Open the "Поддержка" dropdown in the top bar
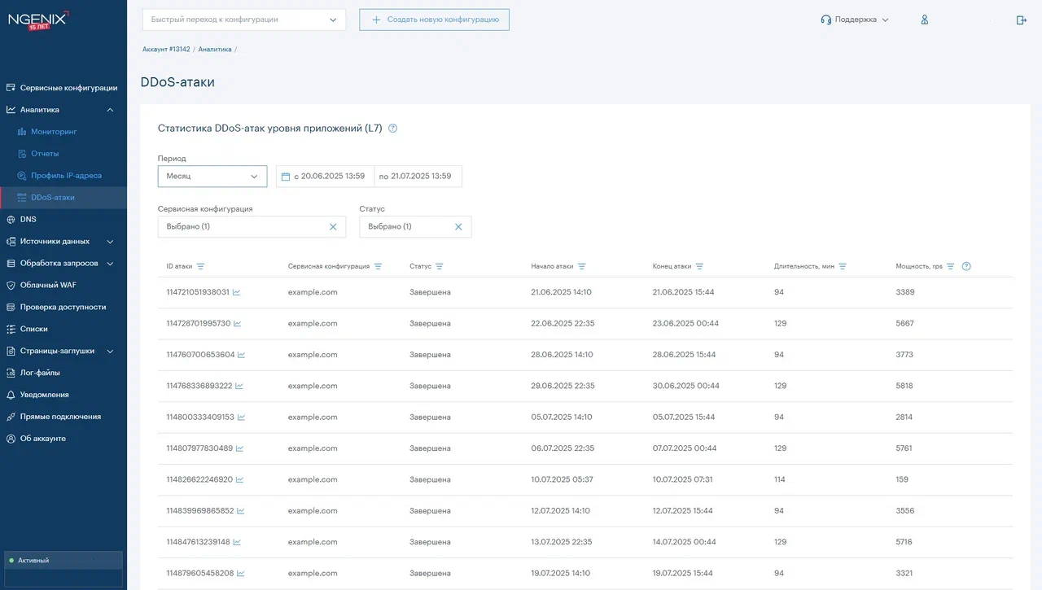The image size is (1042, 590). [x=854, y=20]
